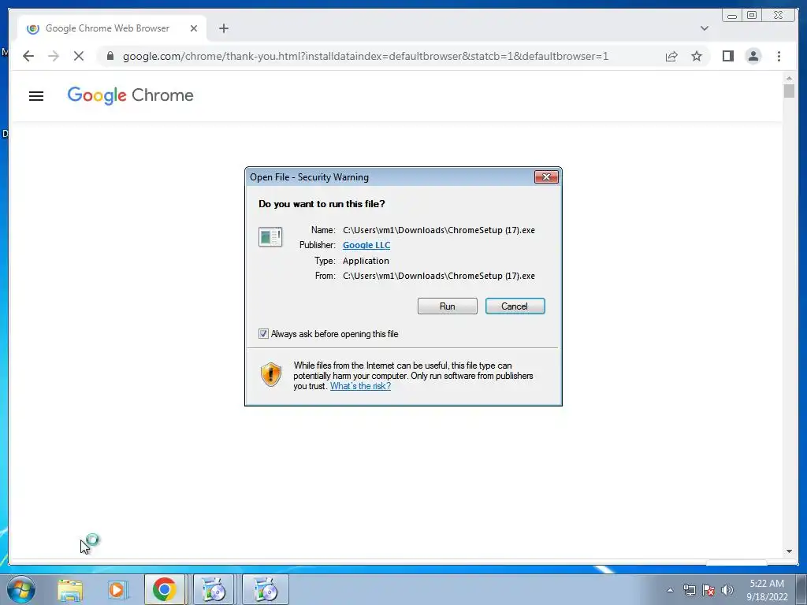
Task: Open Windows Explorer from taskbar
Action: [70, 589]
